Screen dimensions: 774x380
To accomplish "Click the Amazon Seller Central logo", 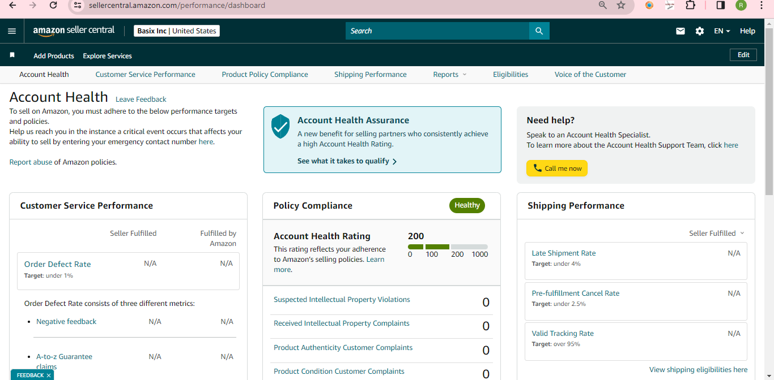I will click(x=74, y=31).
